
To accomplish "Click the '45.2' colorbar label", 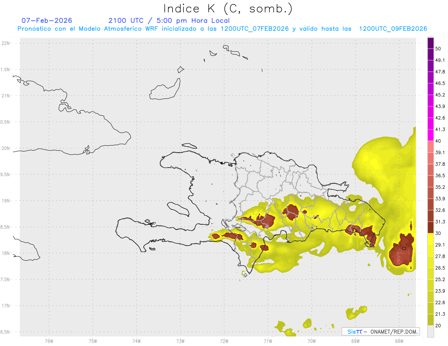I will pos(440,95).
